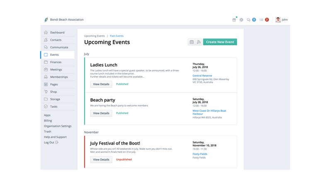Click Create New Event button
Screen dimensions: 332x191
click(220, 42)
